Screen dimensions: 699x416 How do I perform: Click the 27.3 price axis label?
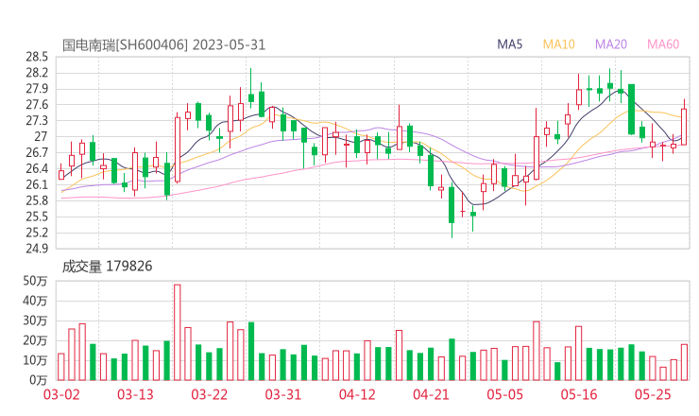pyautogui.click(x=37, y=120)
